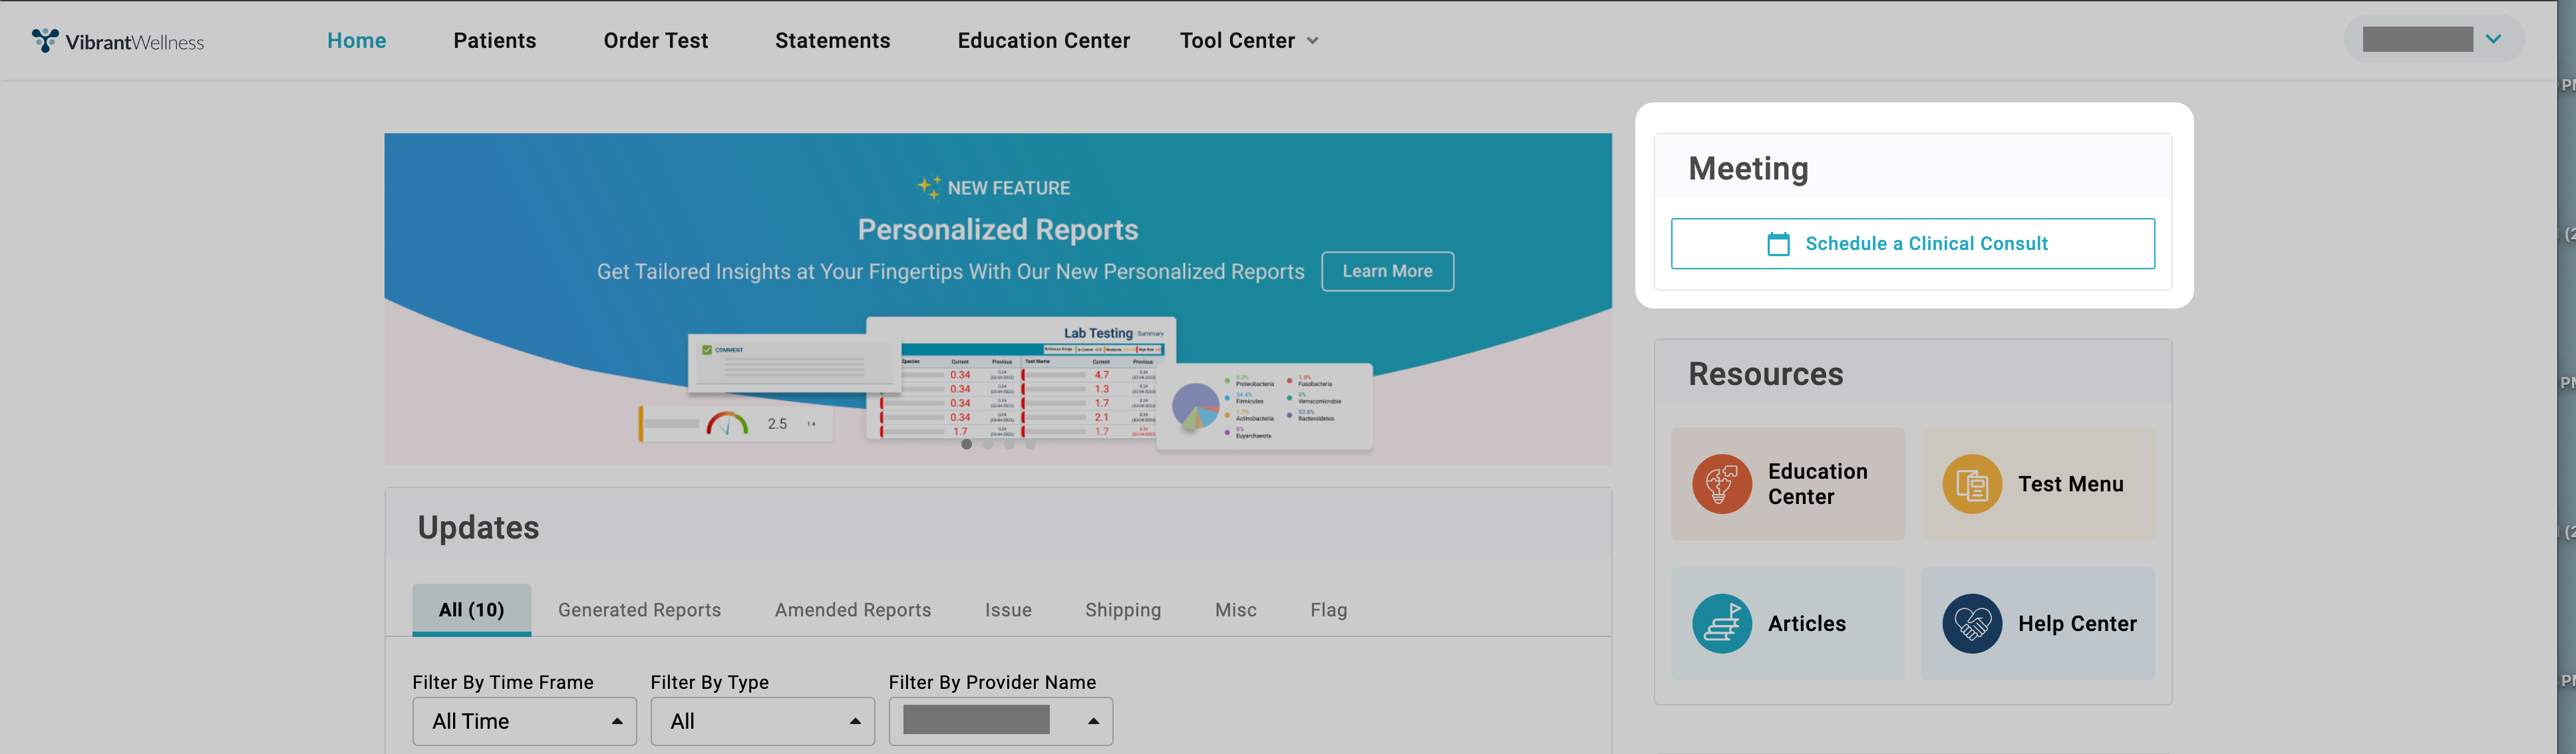Switch to the Generated Reports tab
Screen dimensions: 2576x754
[x=639, y=610]
